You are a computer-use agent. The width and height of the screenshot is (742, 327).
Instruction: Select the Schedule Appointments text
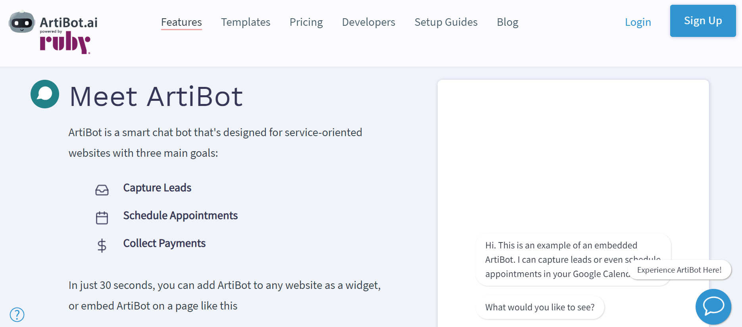click(181, 215)
